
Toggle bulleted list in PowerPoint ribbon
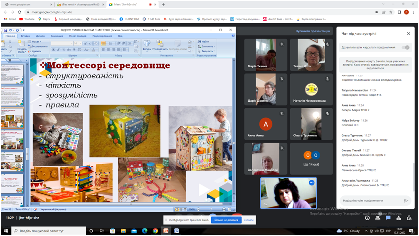tap(104, 43)
